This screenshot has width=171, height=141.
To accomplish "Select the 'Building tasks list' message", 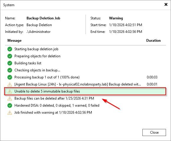I will (28, 63).
